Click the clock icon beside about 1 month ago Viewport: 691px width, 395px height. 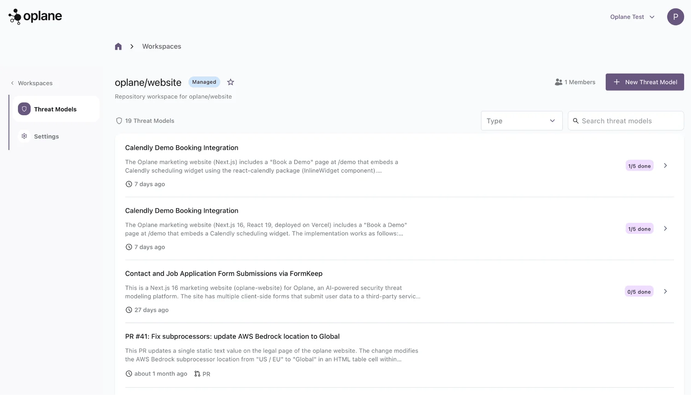pos(129,374)
